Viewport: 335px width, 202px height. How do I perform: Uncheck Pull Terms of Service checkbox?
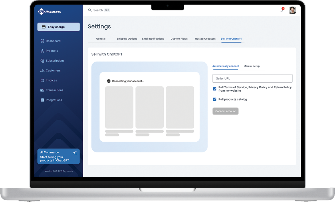click(215, 89)
